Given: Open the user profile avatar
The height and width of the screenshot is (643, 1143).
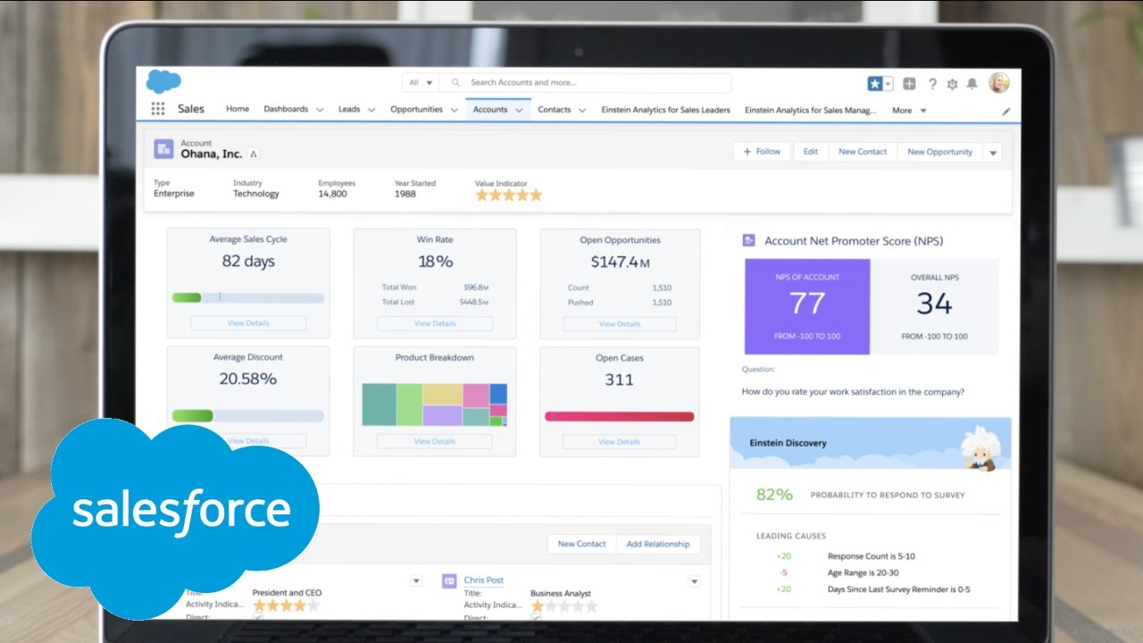Looking at the screenshot, I should pyautogui.click(x=998, y=83).
